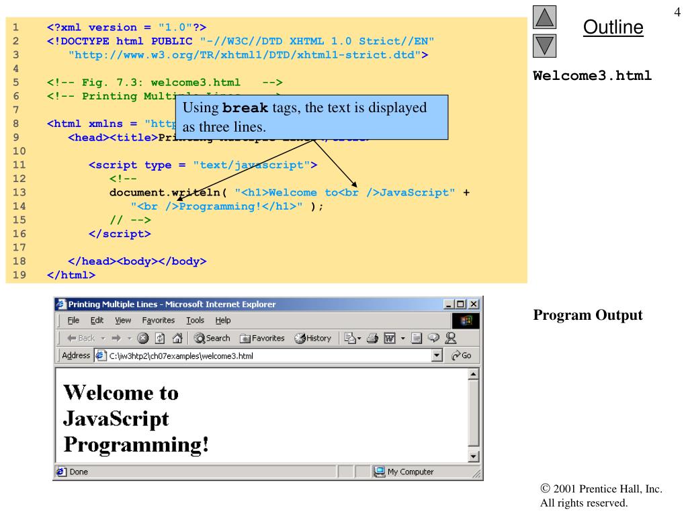Image resolution: width=688 pixels, height=516 pixels.
Task: Click the '</html>' closing tag text
Action: pos(71,275)
